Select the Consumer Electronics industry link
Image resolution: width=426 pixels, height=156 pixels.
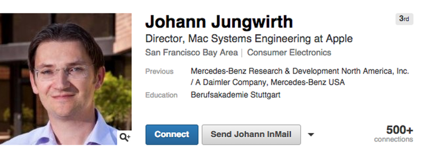[x=289, y=53]
